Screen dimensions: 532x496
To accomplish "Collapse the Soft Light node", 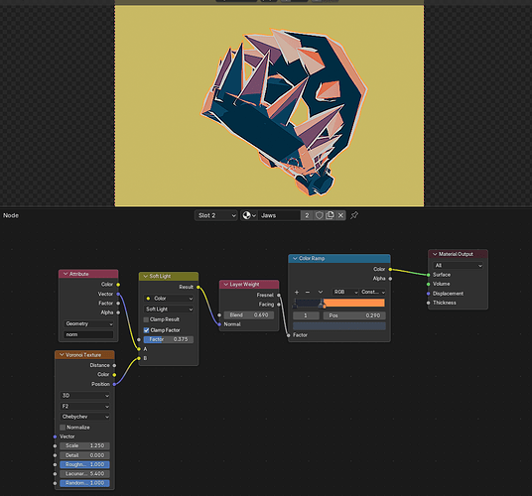I will (146, 277).
